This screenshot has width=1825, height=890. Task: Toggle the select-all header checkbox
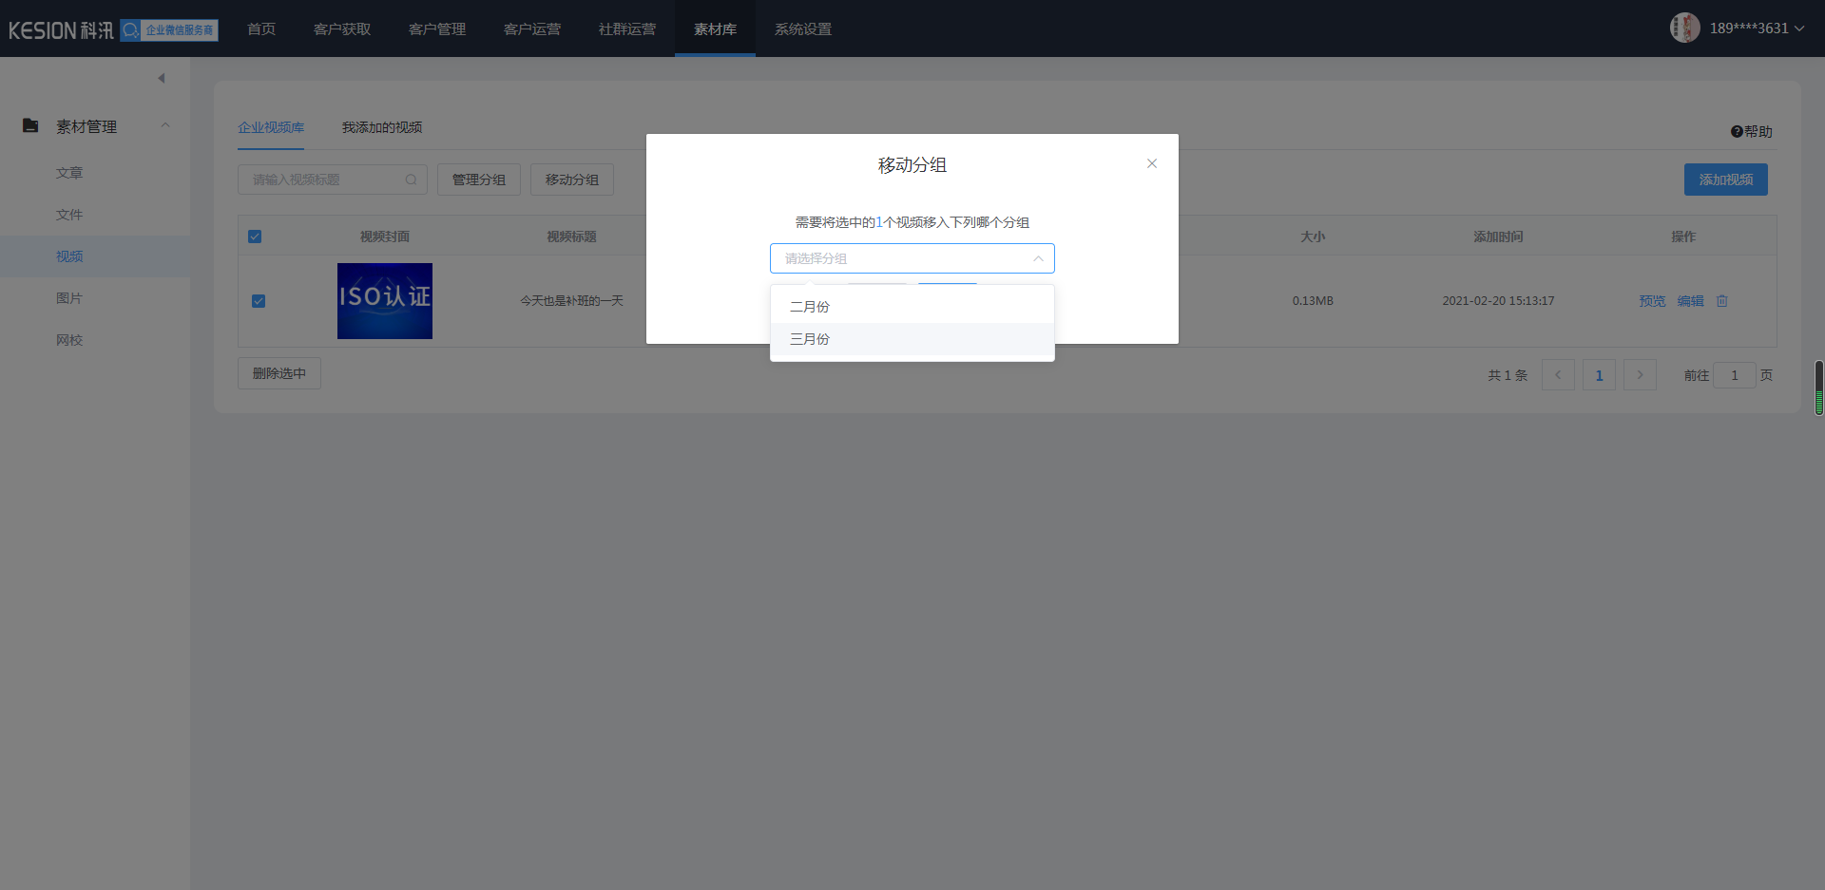[255, 237]
